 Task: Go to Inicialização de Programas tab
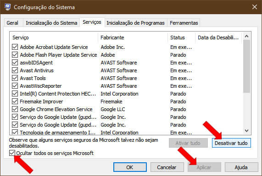click(x=135, y=23)
